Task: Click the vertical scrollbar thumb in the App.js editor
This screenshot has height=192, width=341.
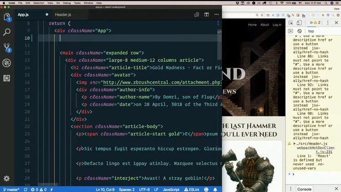Action: [x=220, y=45]
